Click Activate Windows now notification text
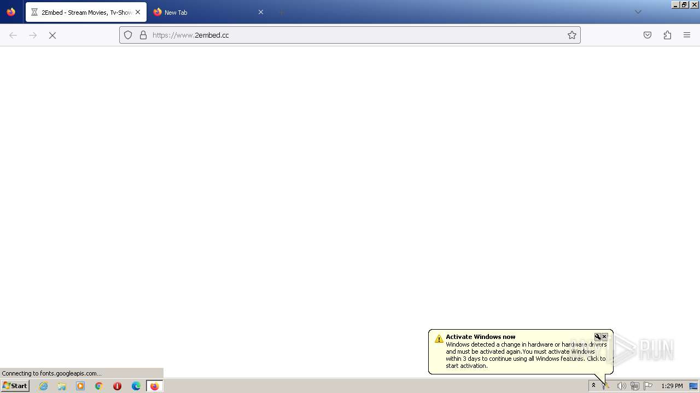The image size is (700, 393). (x=480, y=337)
